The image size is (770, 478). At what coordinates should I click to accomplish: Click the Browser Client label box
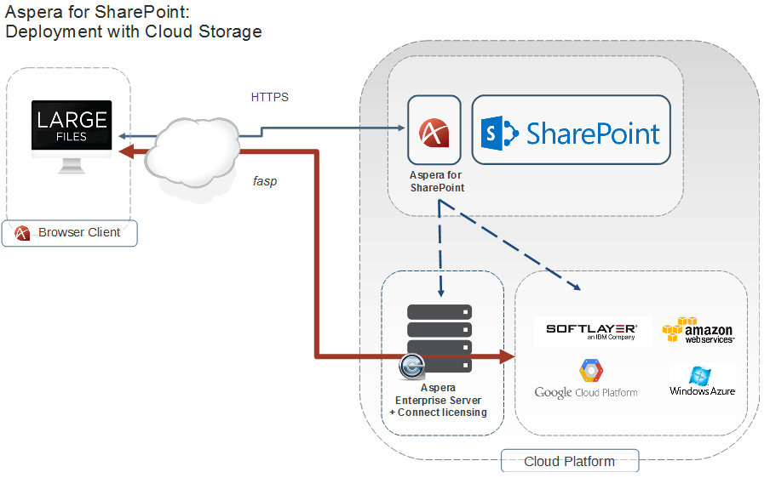[x=70, y=232]
